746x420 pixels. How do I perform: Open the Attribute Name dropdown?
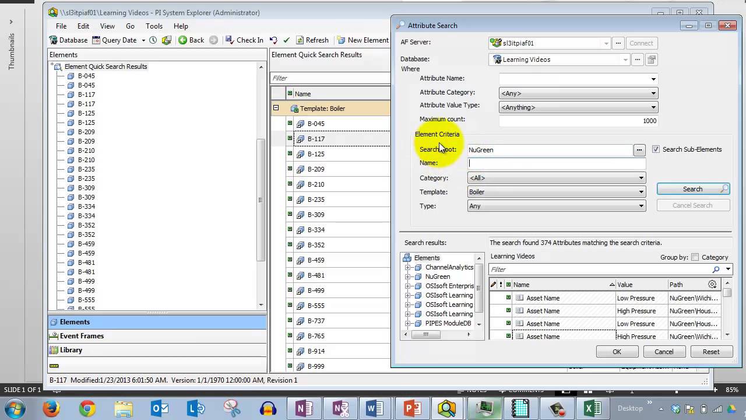(653, 79)
